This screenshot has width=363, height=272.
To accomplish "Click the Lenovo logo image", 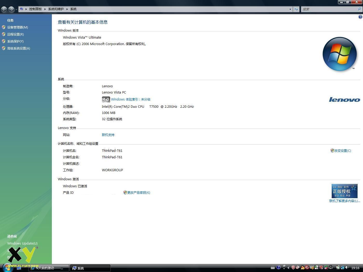I will tap(345, 100).
